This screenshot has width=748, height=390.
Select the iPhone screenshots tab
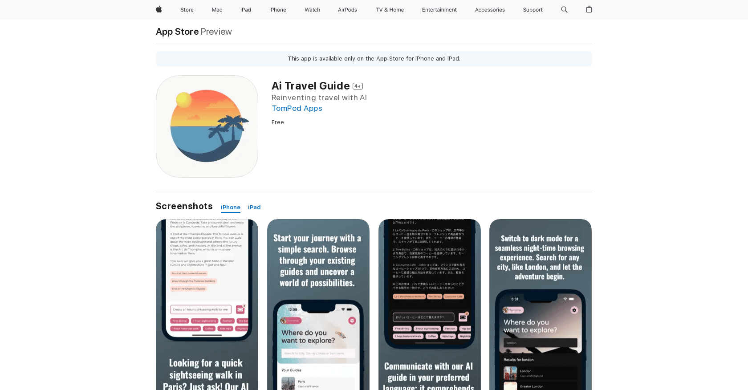[231, 207]
